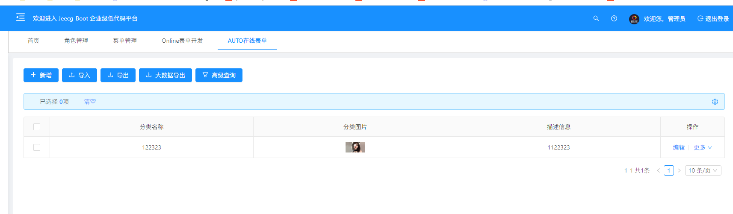Viewport: 733px width, 214px height.
Task: Go to previous page arrow
Action: point(659,170)
